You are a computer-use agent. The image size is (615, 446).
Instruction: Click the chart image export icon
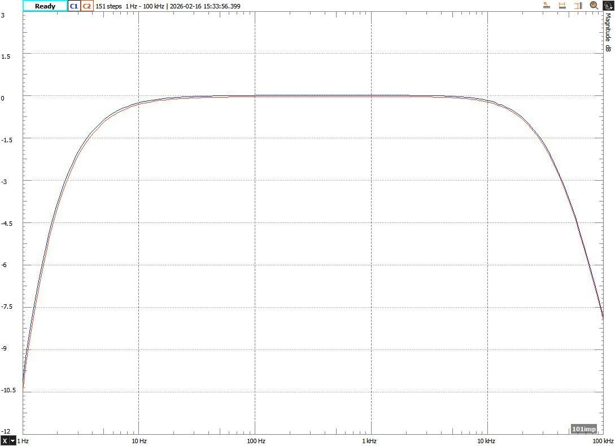(608, 5)
